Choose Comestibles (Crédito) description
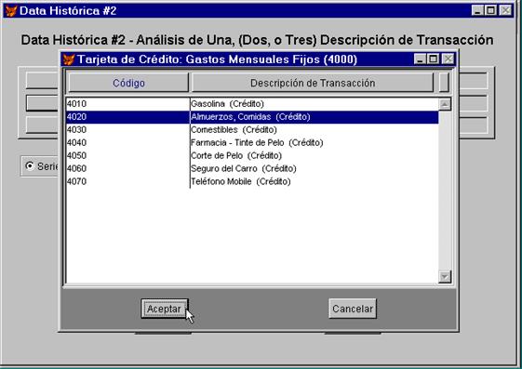The image size is (522, 369). 315,129
